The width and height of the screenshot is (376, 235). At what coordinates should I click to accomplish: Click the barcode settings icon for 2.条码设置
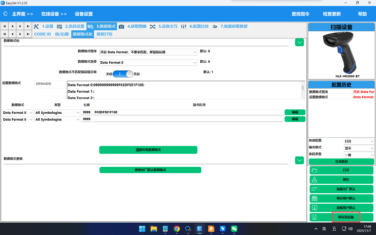[x=60, y=26]
